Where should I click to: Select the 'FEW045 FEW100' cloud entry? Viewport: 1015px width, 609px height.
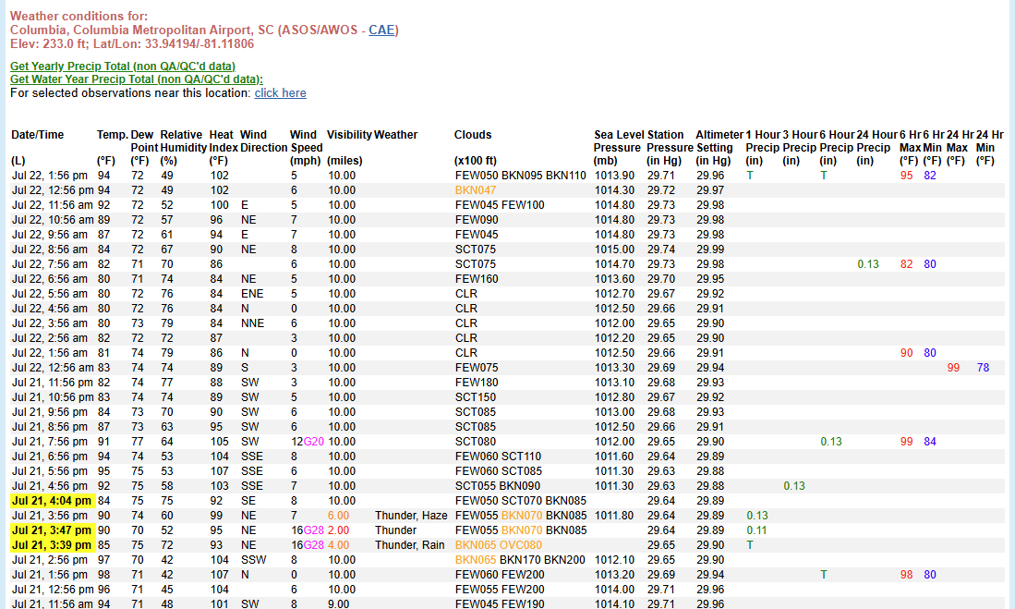point(500,205)
